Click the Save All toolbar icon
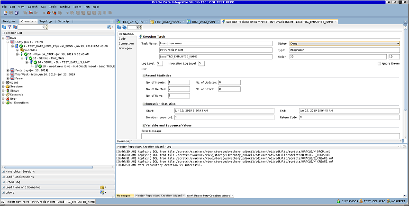The height and width of the screenshot is (206, 409). coord(17,12)
